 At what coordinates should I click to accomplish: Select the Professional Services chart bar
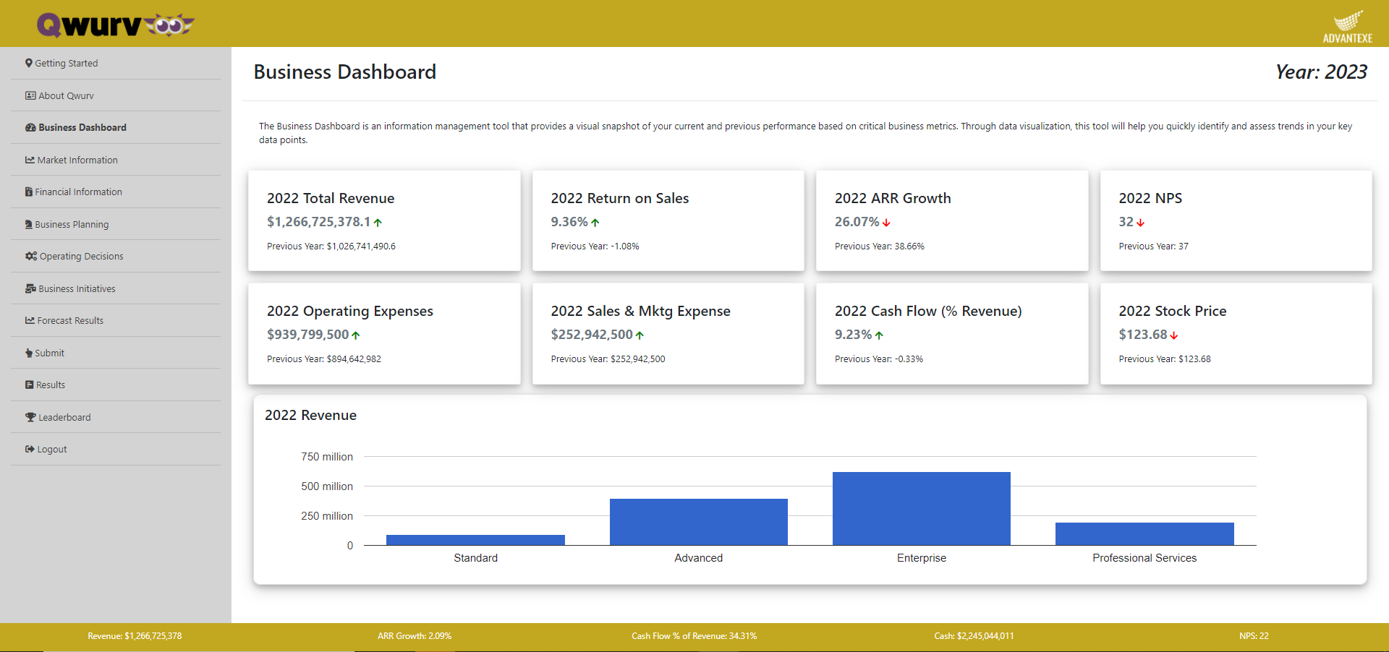1144,533
